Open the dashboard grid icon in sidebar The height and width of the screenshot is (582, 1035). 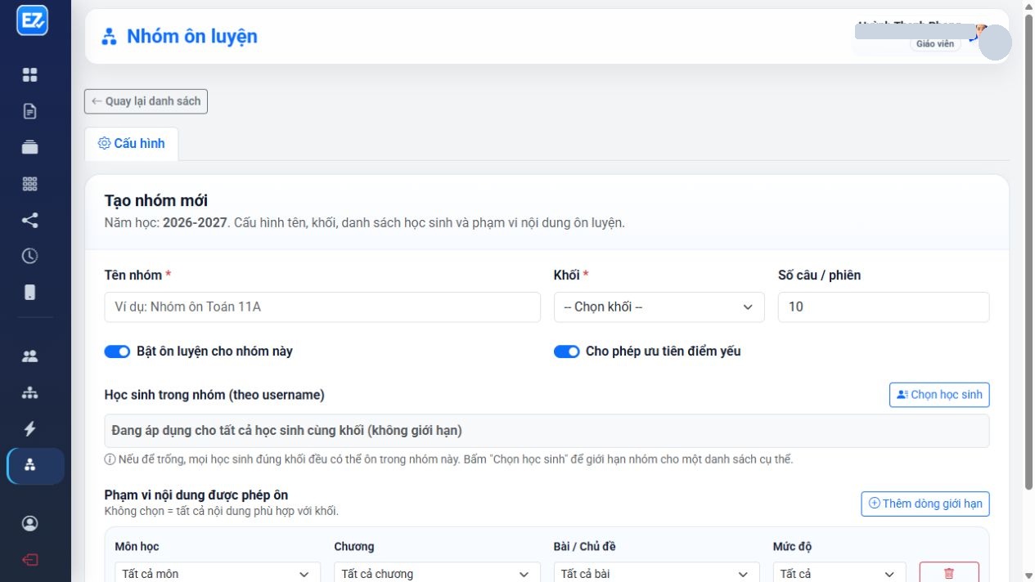[30, 75]
